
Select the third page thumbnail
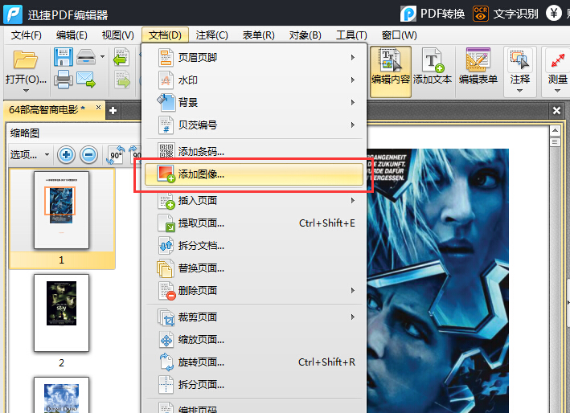coord(61,395)
